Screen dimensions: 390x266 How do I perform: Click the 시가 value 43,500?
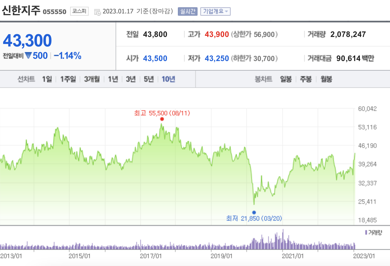pos(155,59)
